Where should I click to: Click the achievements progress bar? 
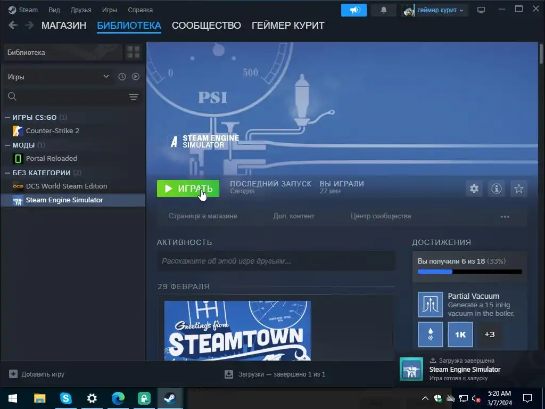tap(469, 272)
